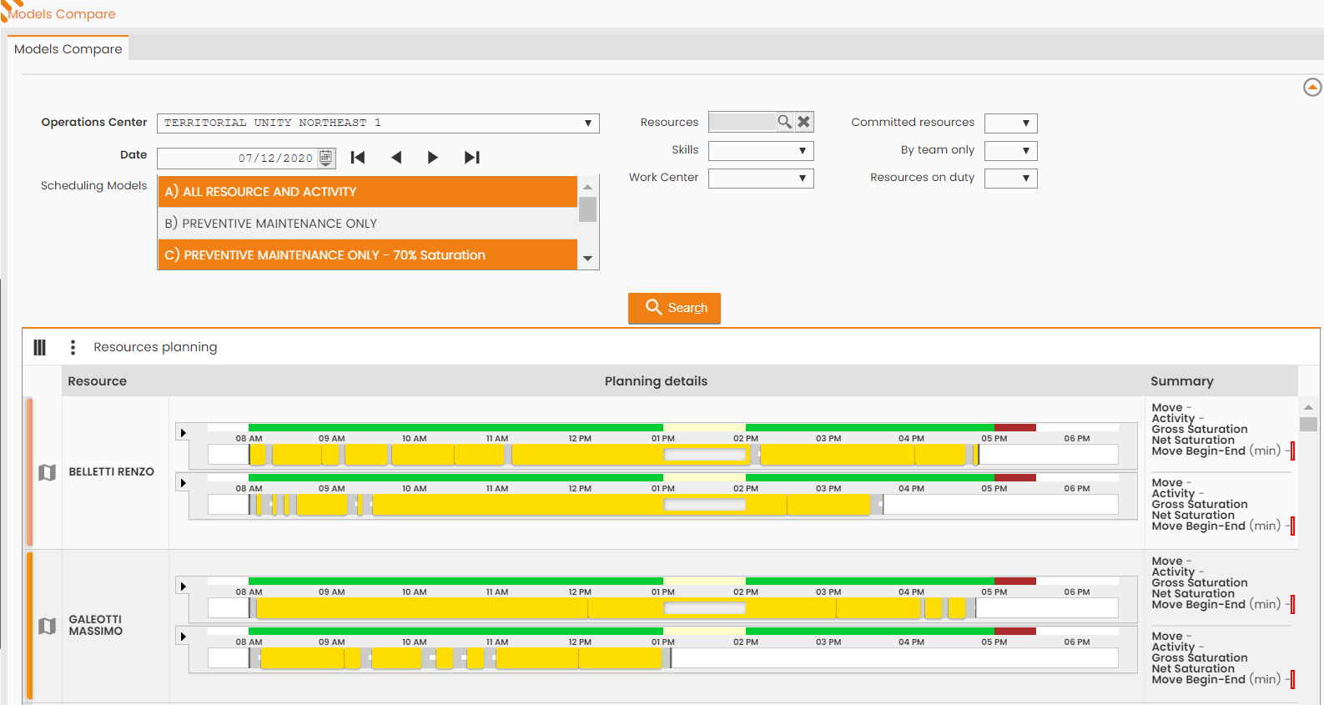Viewport: 1324px width, 705px height.
Task: Open the Operations Center dropdown
Action: coord(378,123)
